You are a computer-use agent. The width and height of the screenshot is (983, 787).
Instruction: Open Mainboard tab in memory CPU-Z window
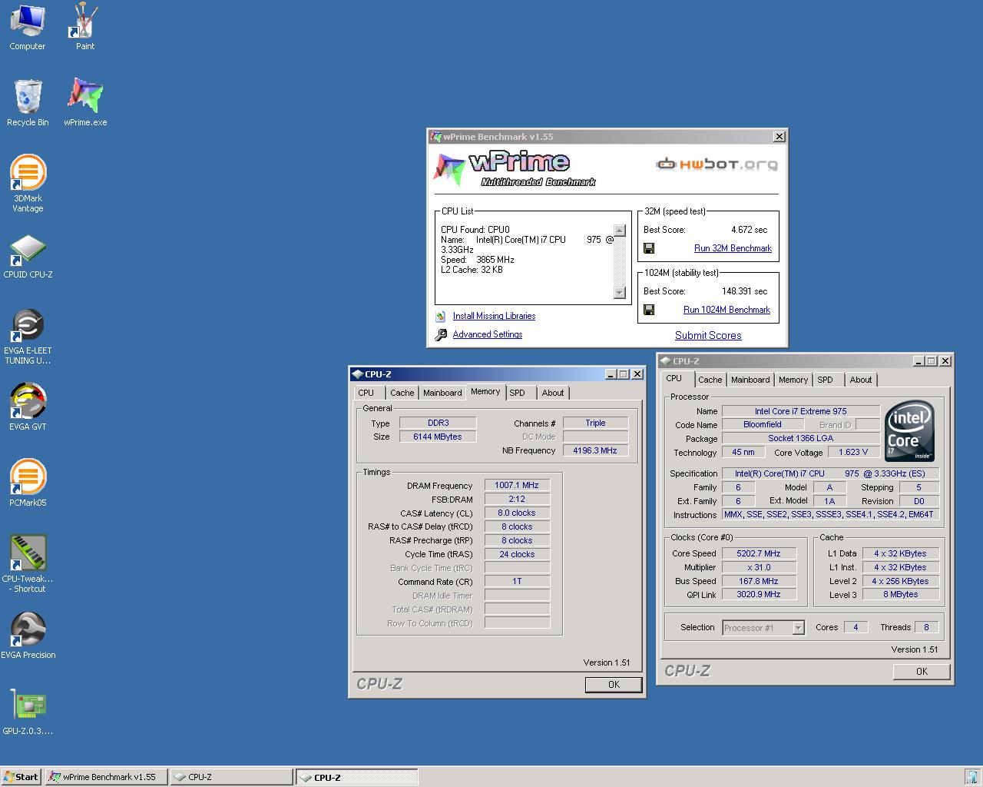tap(442, 393)
